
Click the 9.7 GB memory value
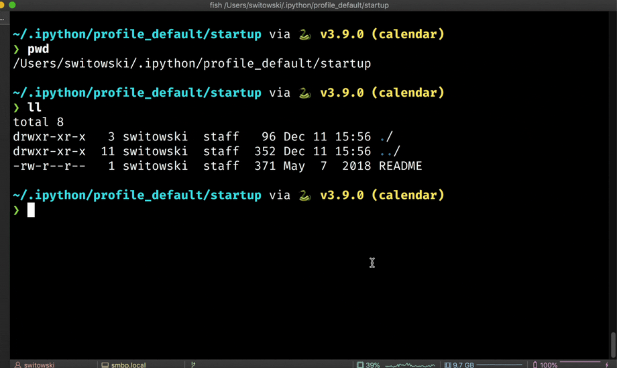[x=463, y=365]
